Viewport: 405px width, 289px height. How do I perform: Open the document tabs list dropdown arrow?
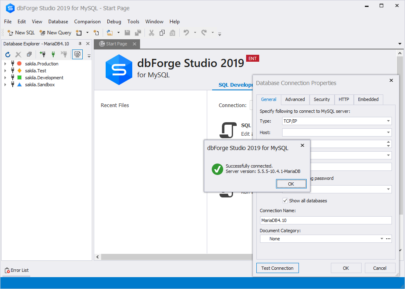pyautogui.click(x=400, y=44)
